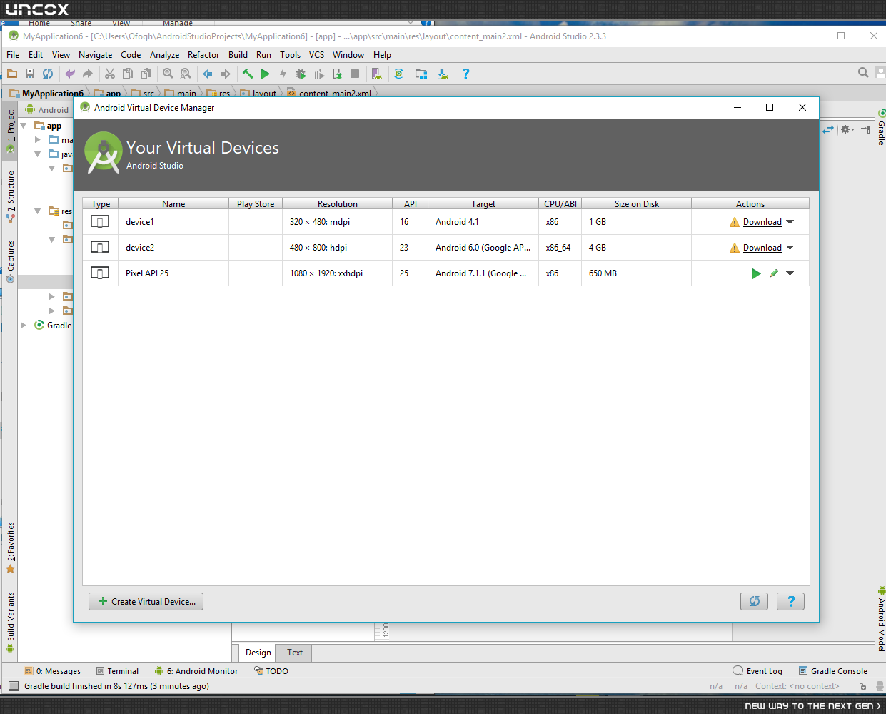The image size is (886, 714).
Task: Click the Instant Run lightning icon
Action: click(283, 74)
